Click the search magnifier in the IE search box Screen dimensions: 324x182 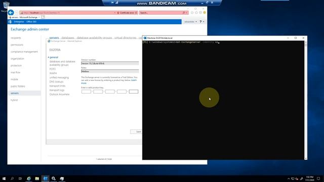pos(183,13)
